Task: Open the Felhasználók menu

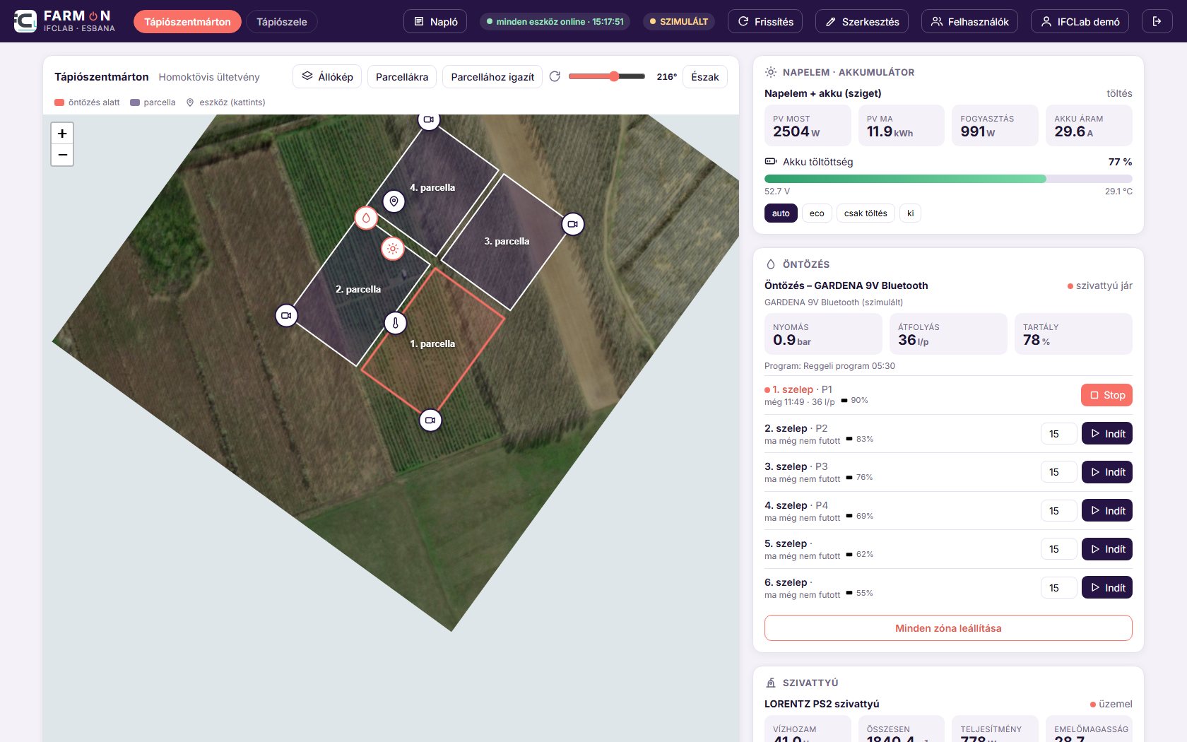Action: click(969, 21)
